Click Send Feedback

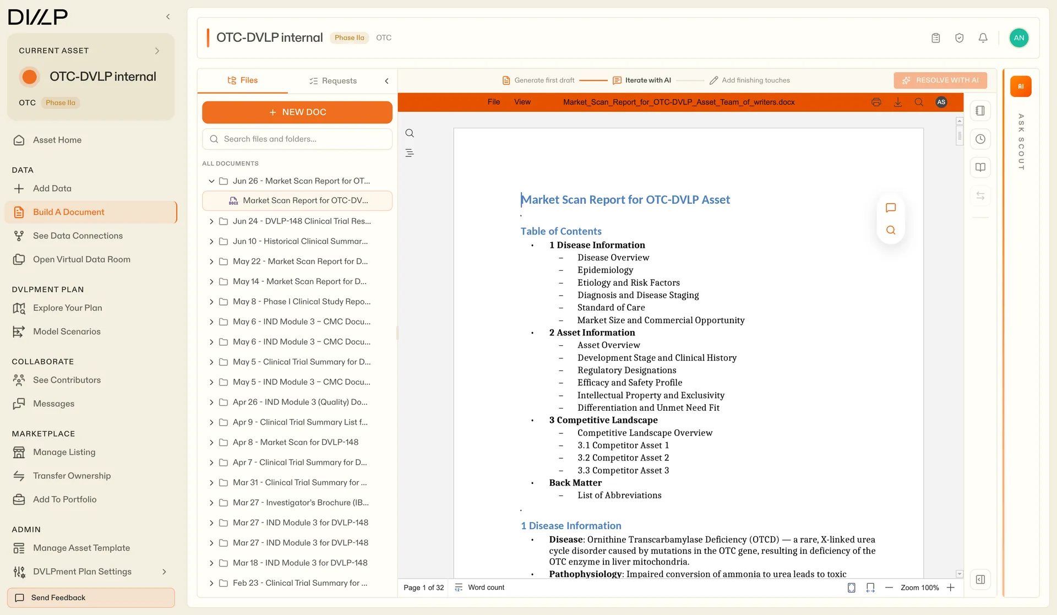point(91,598)
